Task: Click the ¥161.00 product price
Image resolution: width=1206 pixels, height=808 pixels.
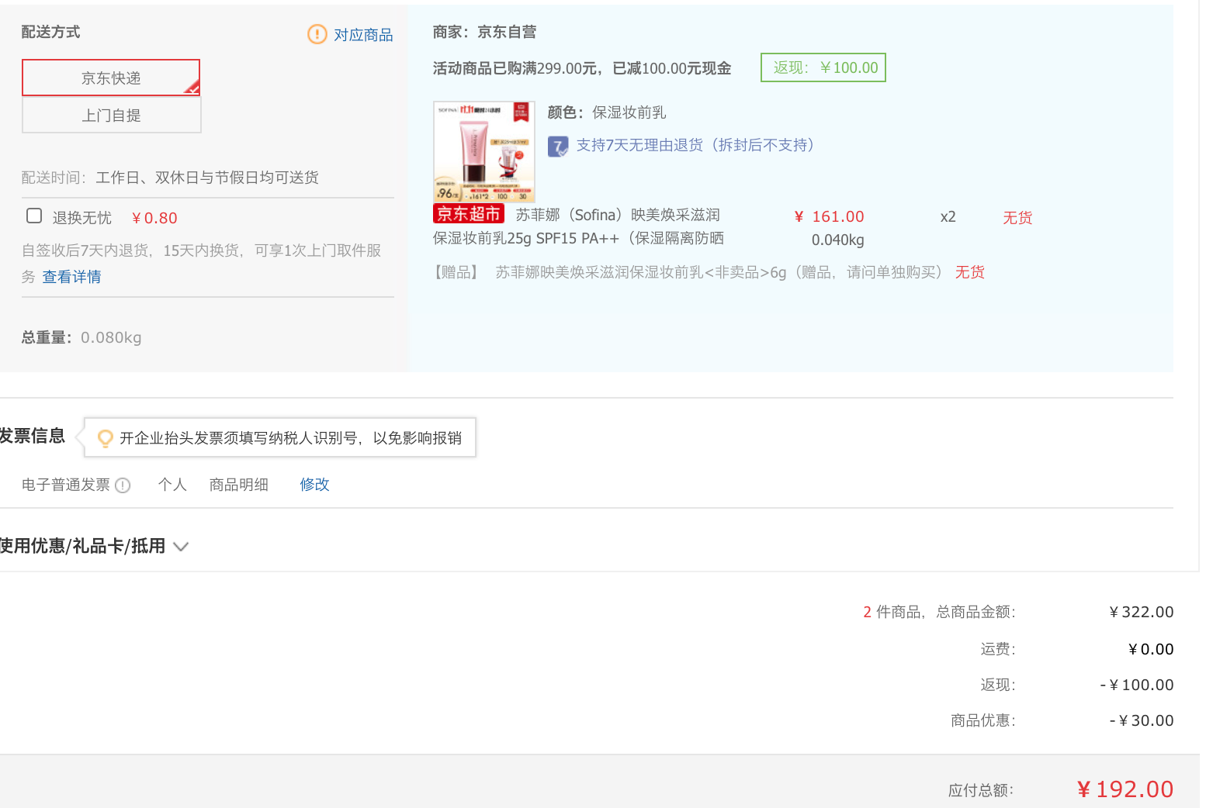Action: [830, 216]
